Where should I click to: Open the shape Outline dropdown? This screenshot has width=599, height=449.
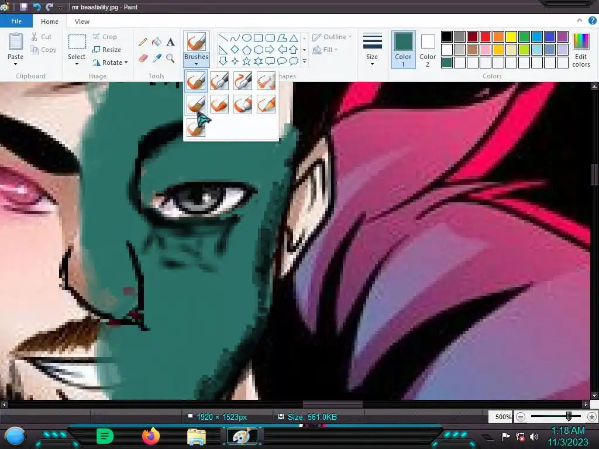tap(332, 37)
